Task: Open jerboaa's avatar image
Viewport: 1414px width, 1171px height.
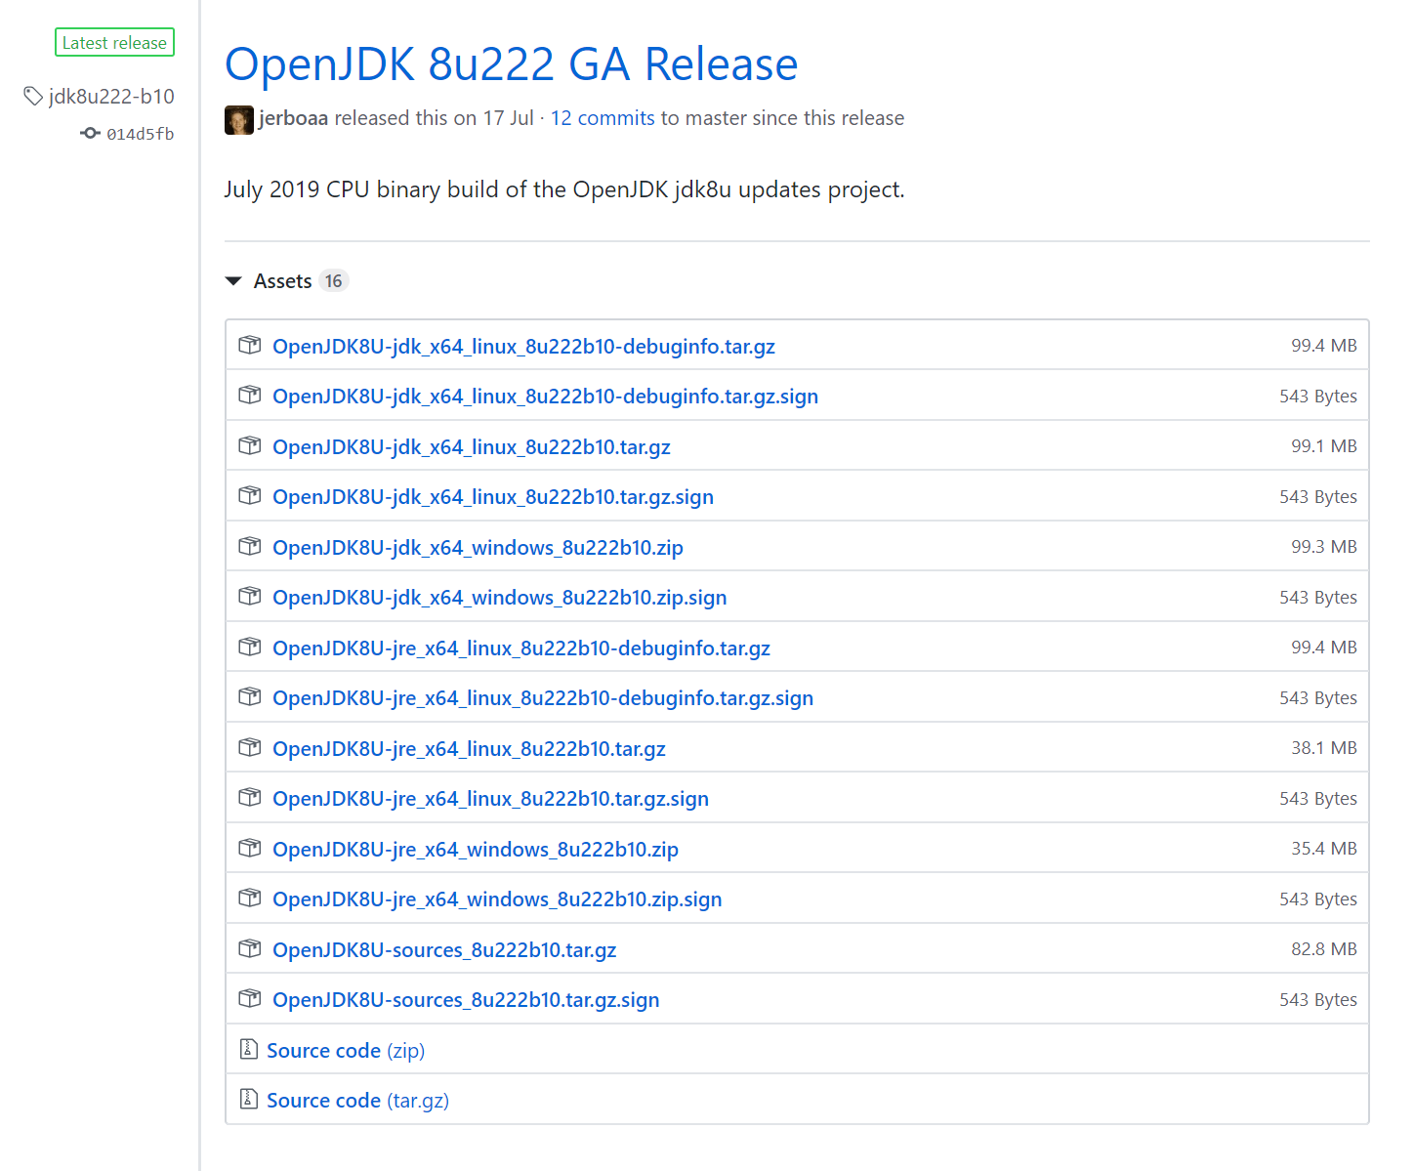Action: 239,120
